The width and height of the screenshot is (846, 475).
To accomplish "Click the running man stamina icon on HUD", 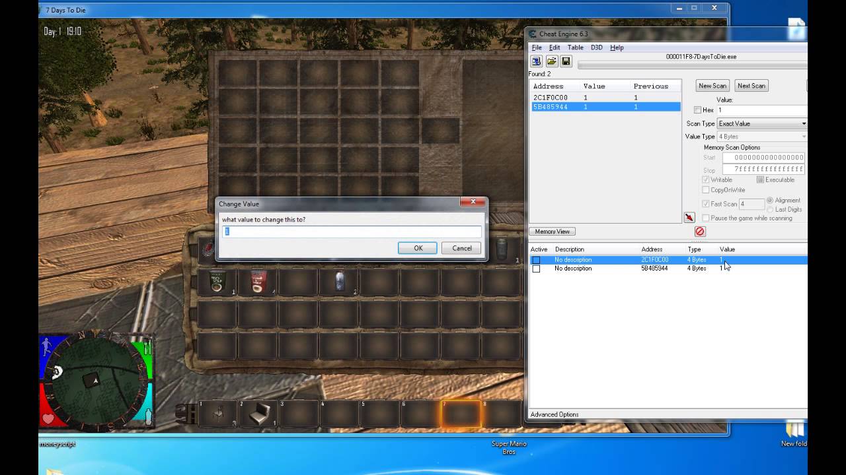I will (x=46, y=348).
